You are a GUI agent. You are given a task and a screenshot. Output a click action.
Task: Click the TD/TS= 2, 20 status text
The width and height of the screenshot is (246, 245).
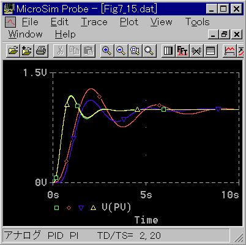click(x=129, y=236)
